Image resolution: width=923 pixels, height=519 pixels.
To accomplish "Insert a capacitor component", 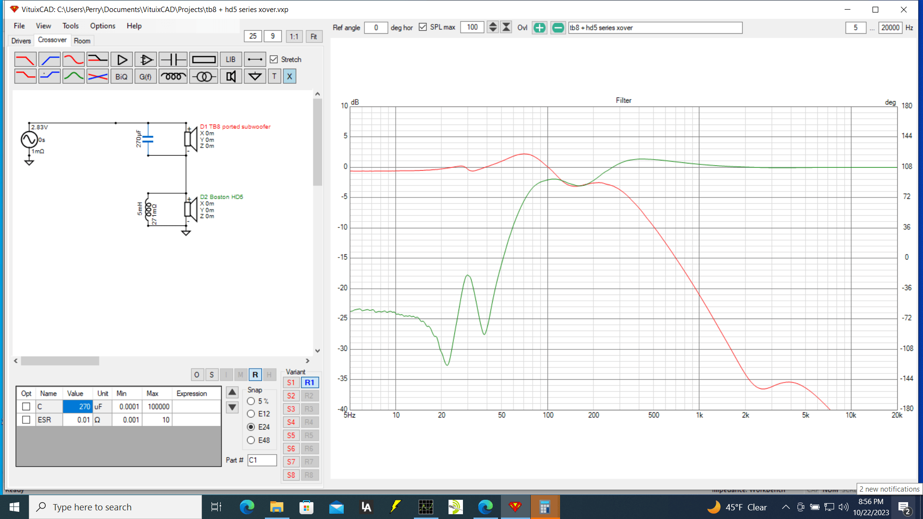I will (x=173, y=60).
